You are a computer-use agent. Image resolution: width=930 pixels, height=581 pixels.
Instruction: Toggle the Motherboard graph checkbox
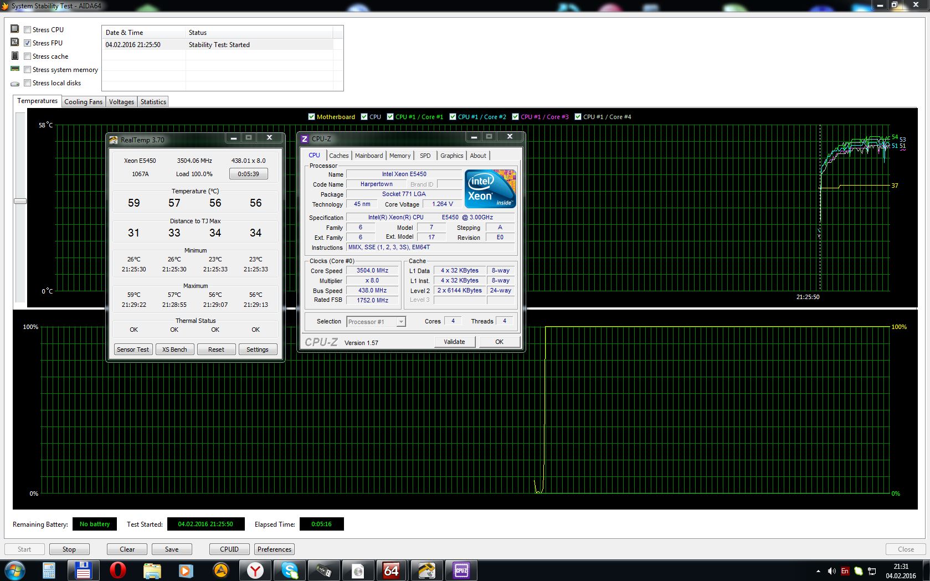[x=311, y=117]
